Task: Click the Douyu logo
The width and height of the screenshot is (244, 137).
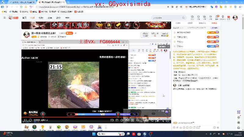Action: [x=13, y=18]
